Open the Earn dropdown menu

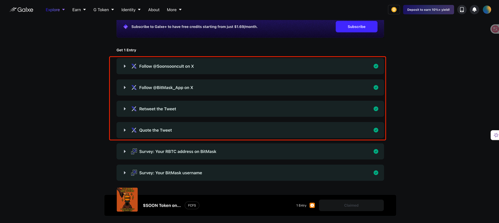tap(79, 10)
